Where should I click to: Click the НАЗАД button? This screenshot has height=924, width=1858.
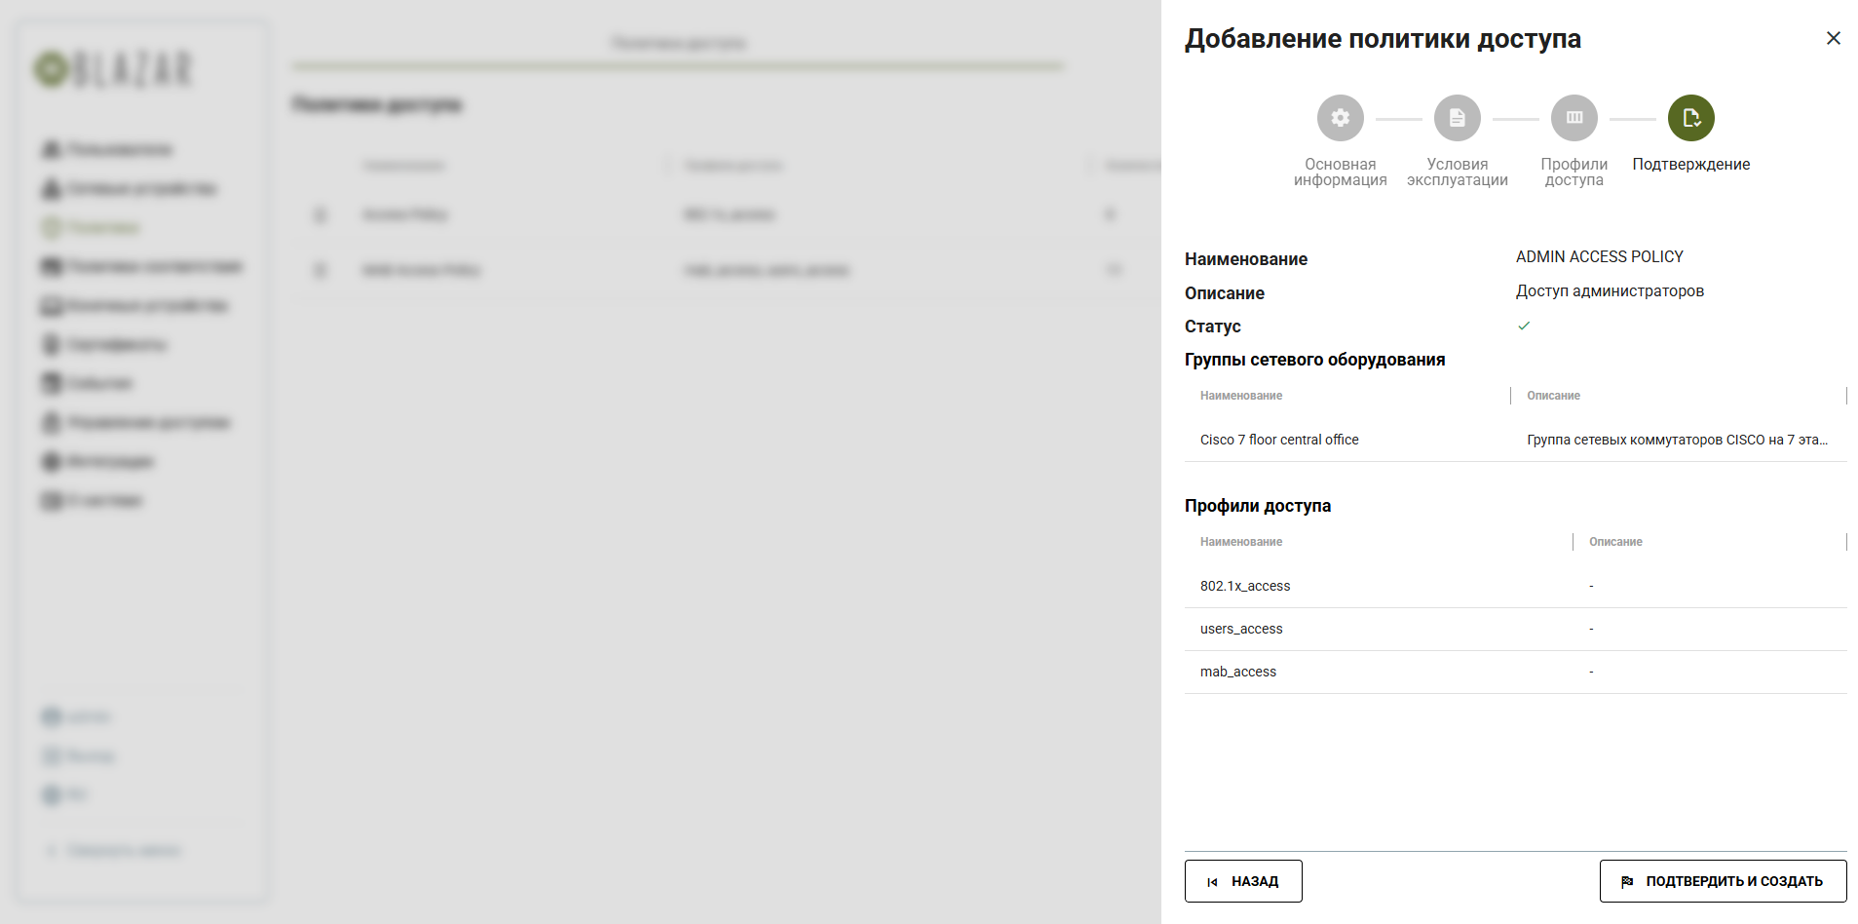[x=1243, y=881]
